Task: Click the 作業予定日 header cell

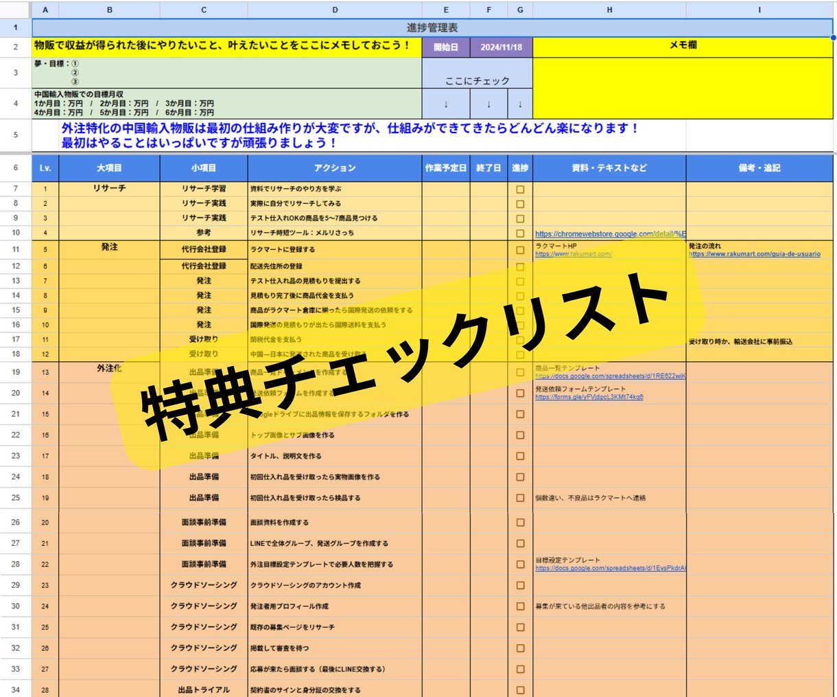Action: pyautogui.click(x=446, y=168)
